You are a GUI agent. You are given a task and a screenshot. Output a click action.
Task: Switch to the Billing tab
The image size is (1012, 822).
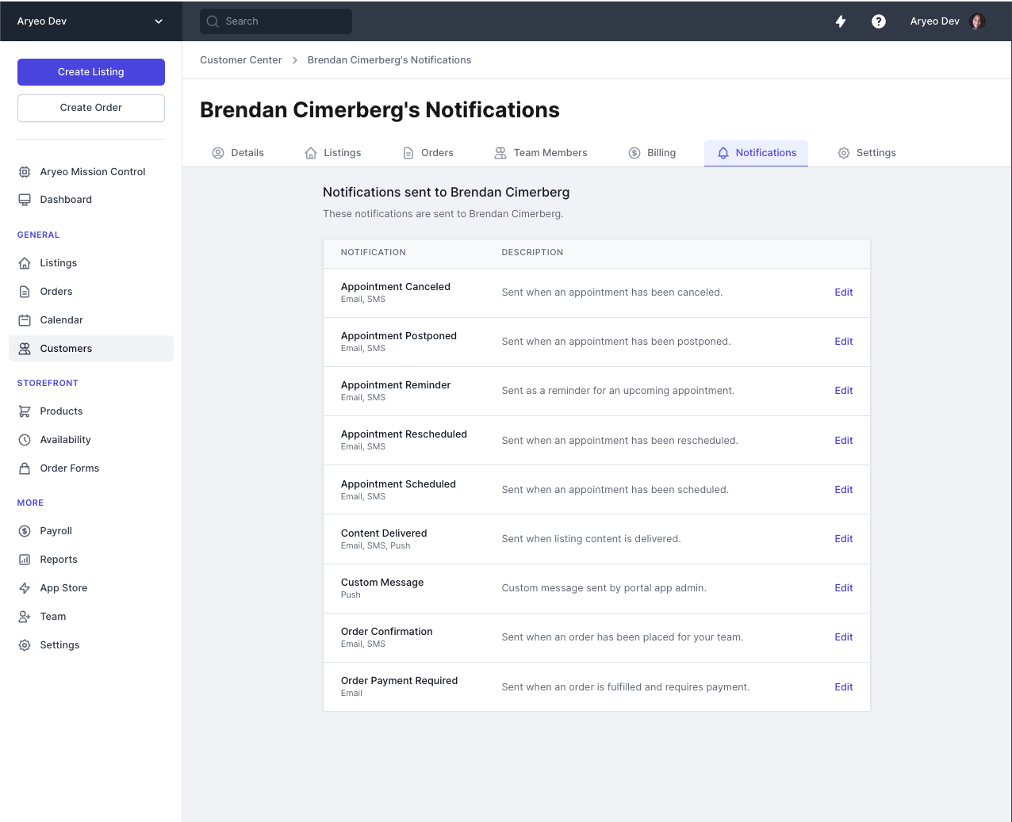coord(652,153)
